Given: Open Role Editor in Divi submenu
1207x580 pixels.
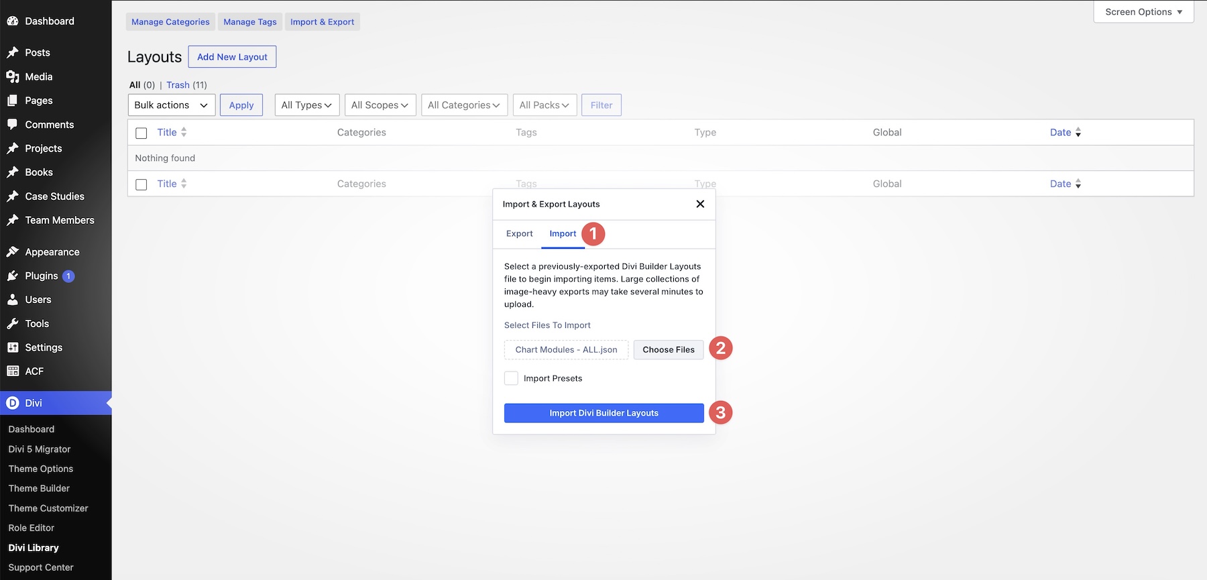Looking at the screenshot, I should coord(32,528).
